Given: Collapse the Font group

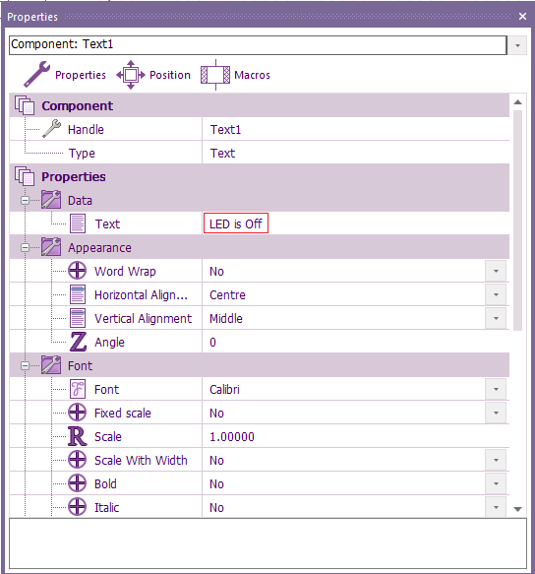Looking at the screenshot, I should tap(25, 365).
